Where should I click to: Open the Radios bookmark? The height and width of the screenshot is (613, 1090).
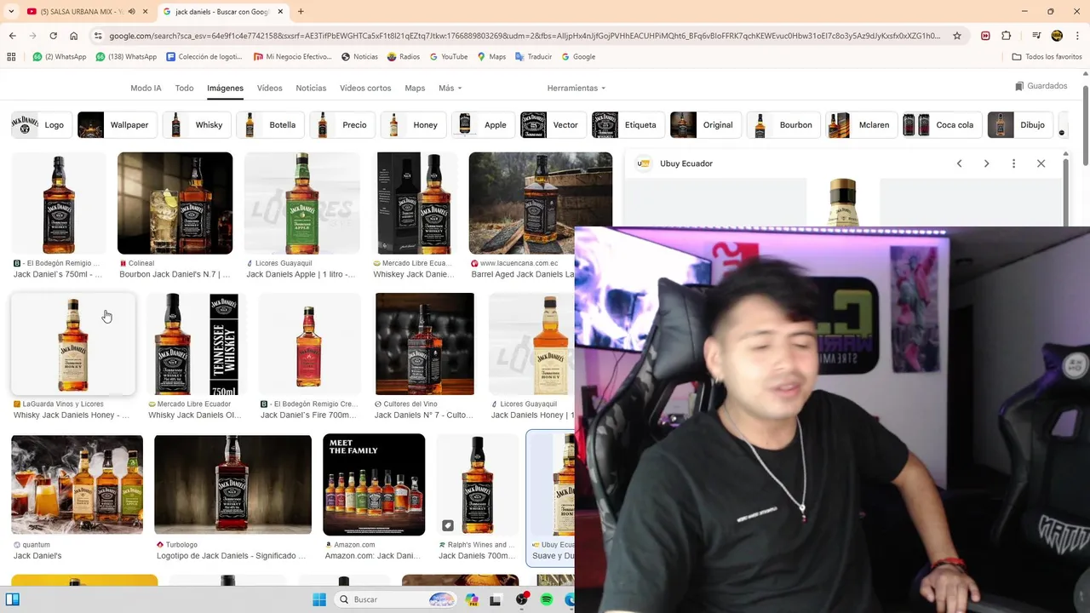coord(404,57)
